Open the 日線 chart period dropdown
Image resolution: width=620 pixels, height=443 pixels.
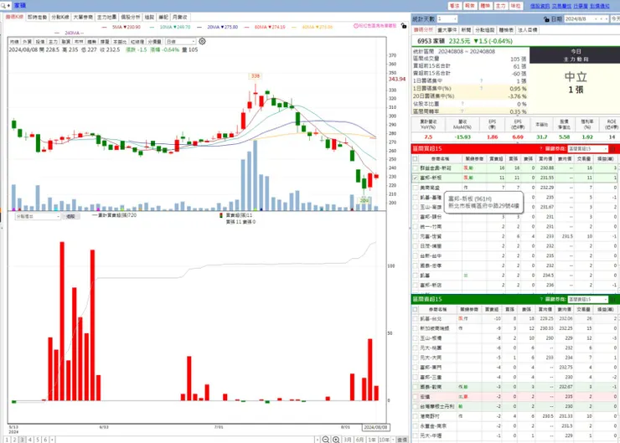pos(180,42)
